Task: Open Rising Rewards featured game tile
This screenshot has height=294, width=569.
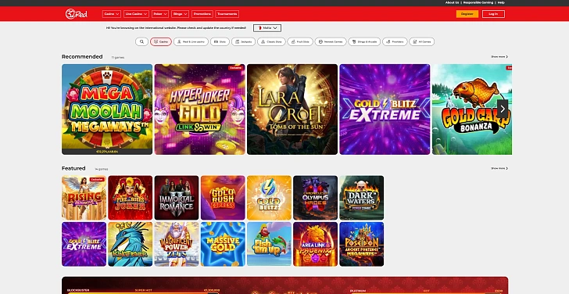Action: (84, 198)
